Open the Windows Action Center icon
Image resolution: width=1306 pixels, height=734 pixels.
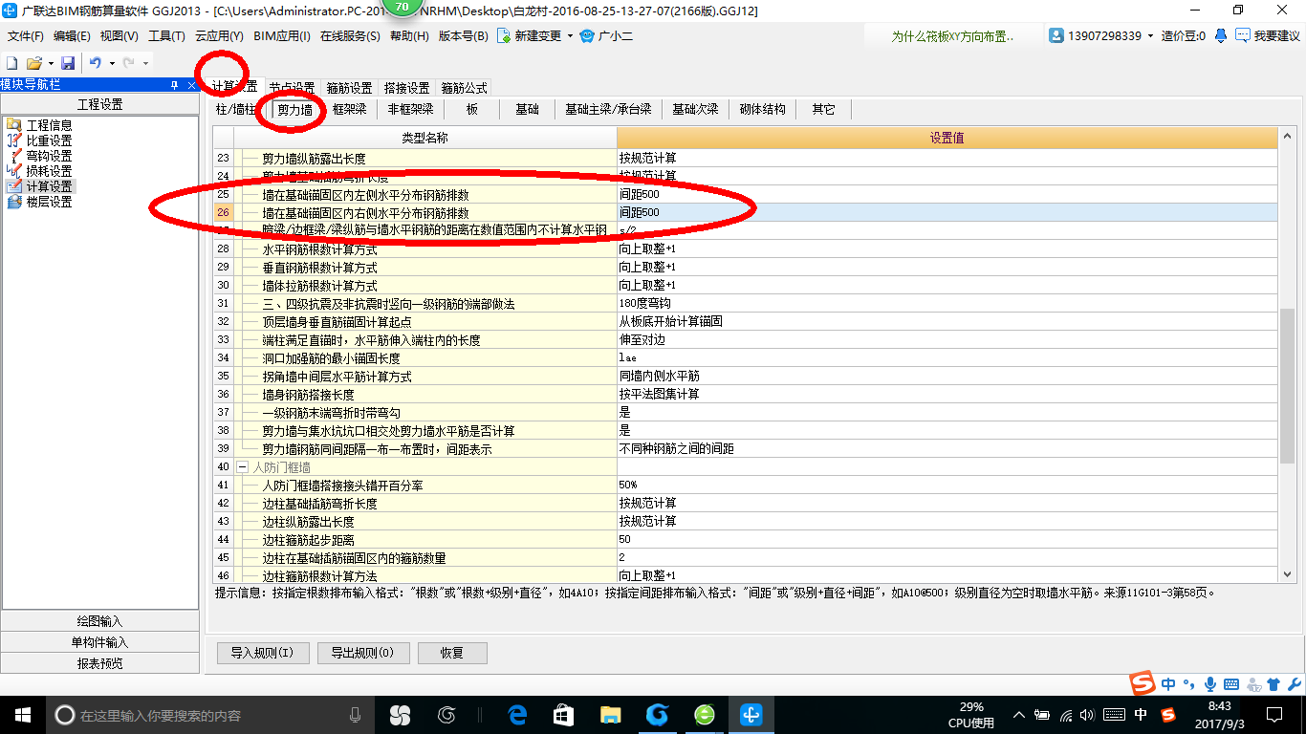coord(1273,714)
